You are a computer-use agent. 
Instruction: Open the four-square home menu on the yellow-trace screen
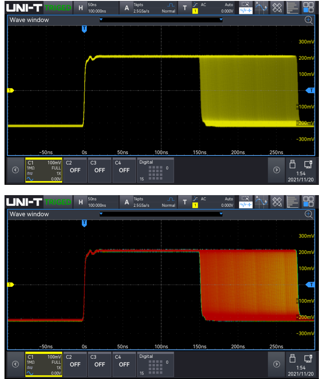point(309,7)
